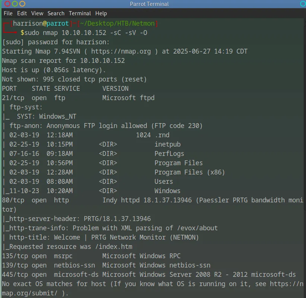Show the Help menu
306x298 pixels.
[x=101, y=13]
